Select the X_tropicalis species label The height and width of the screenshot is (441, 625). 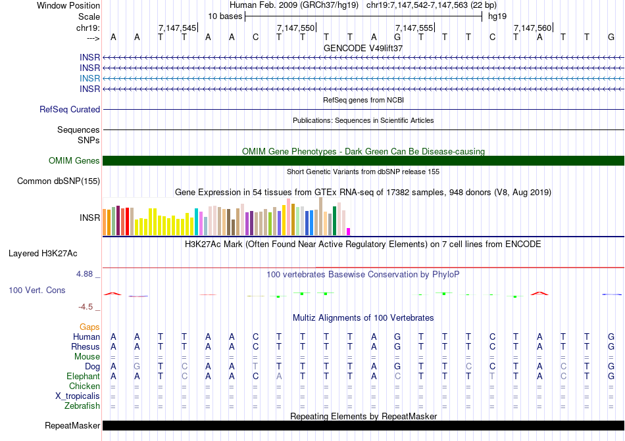[78, 396]
